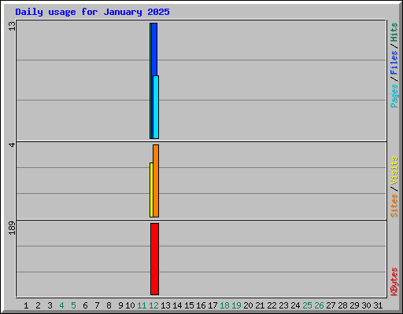
Task: Click the 'Files' legend label
Action: pyautogui.click(x=394, y=62)
